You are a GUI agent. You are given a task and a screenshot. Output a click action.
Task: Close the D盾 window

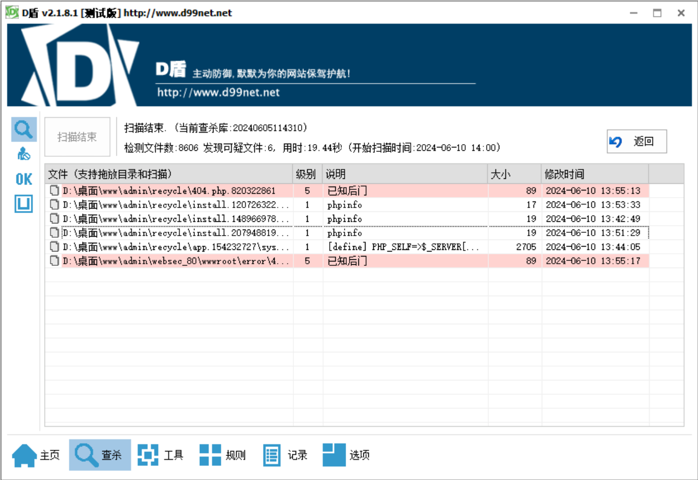pos(681,13)
